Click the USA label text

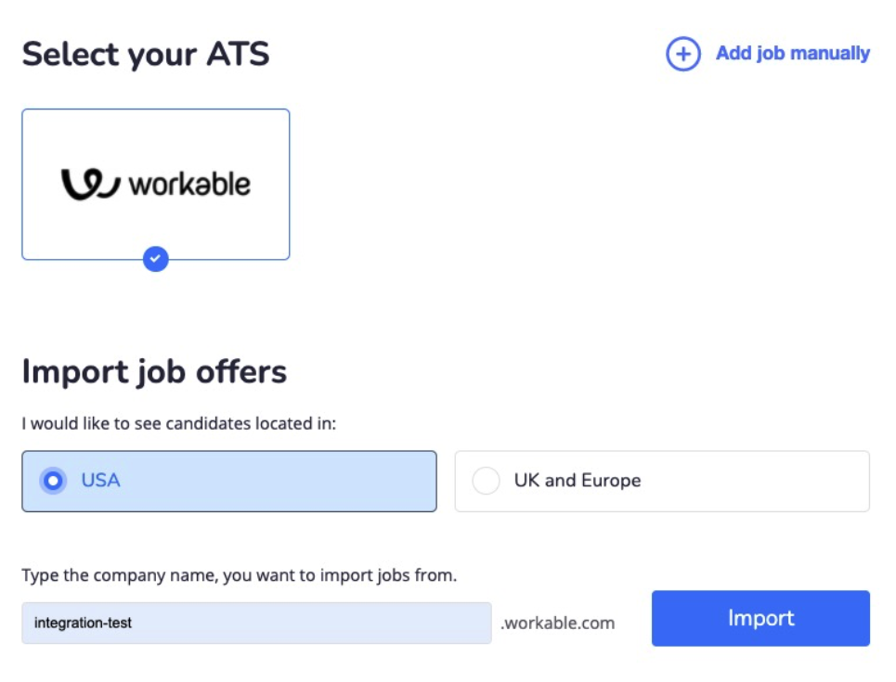coord(100,481)
